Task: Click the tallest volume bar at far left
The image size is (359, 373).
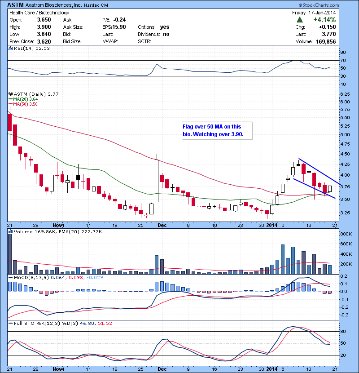Action: point(10,254)
